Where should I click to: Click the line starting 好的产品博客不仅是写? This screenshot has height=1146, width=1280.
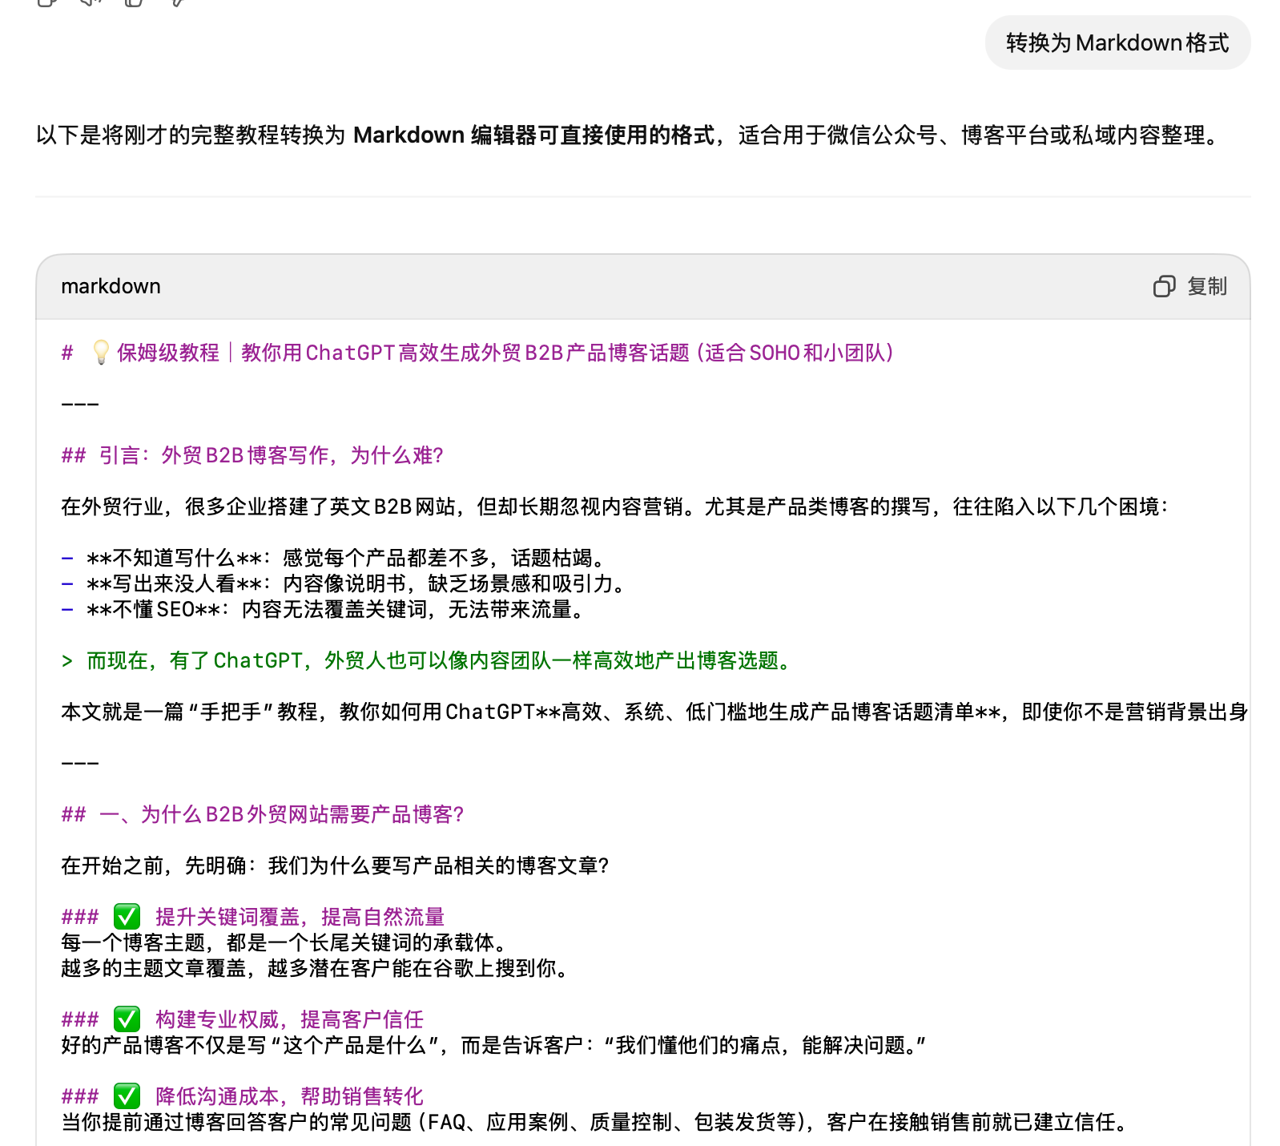493,1045
